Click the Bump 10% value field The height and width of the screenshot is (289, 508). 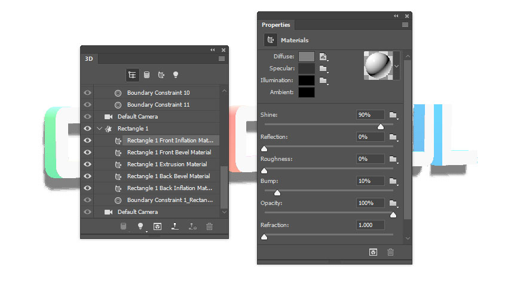(371, 181)
